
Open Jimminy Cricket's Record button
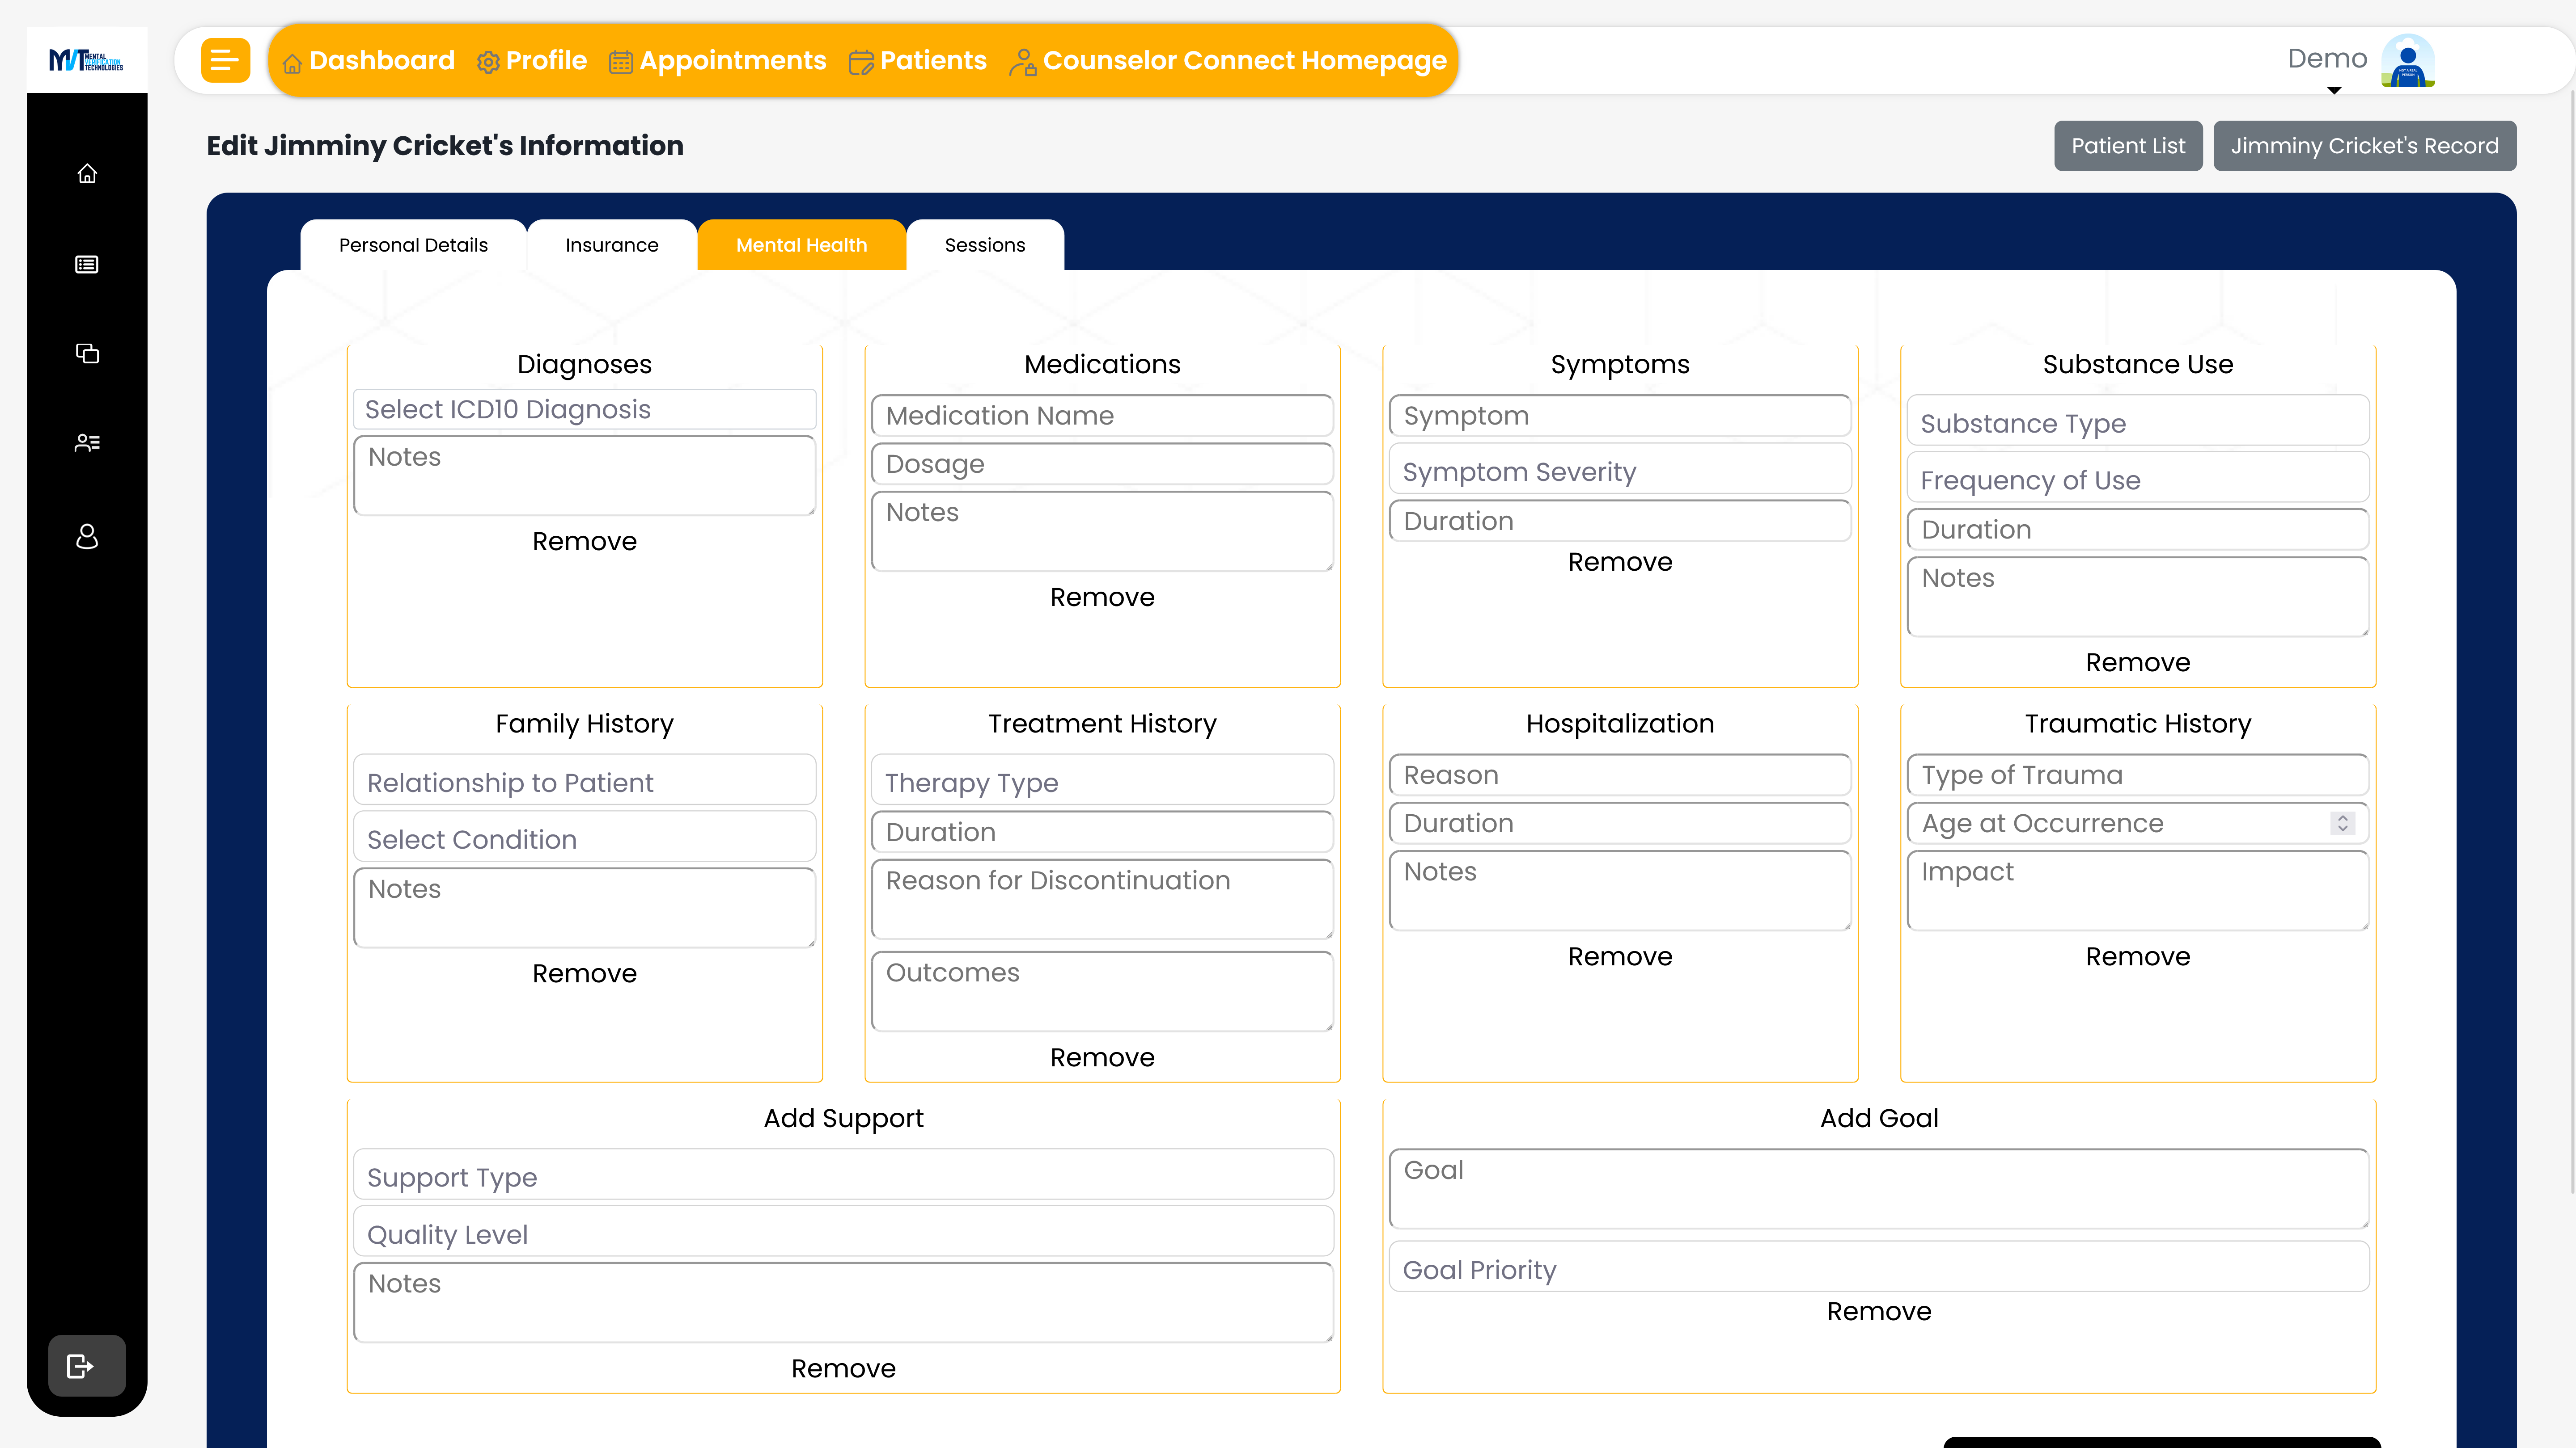coord(2364,146)
